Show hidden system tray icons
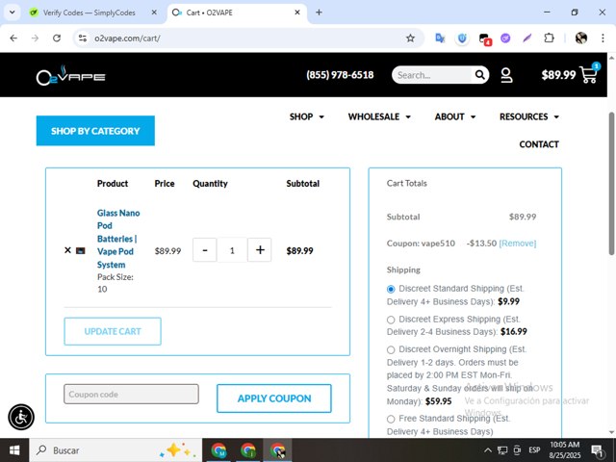The width and height of the screenshot is (616, 462). [x=488, y=450]
